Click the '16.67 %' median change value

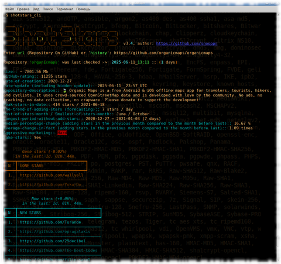(x=242, y=124)
